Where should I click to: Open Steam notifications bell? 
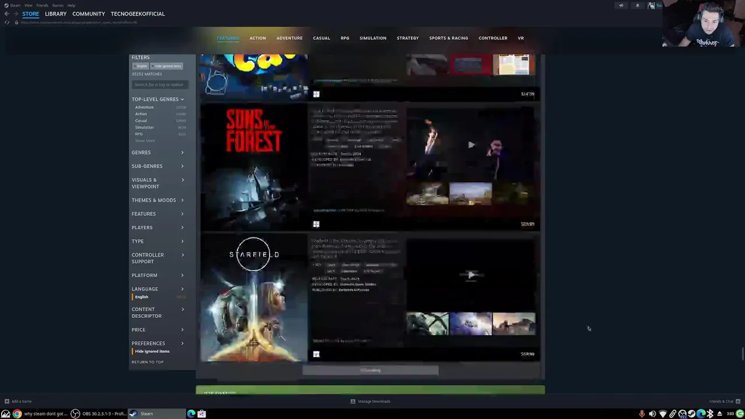(x=637, y=6)
